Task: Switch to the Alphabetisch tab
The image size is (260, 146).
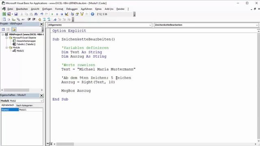Action: pos(8,105)
